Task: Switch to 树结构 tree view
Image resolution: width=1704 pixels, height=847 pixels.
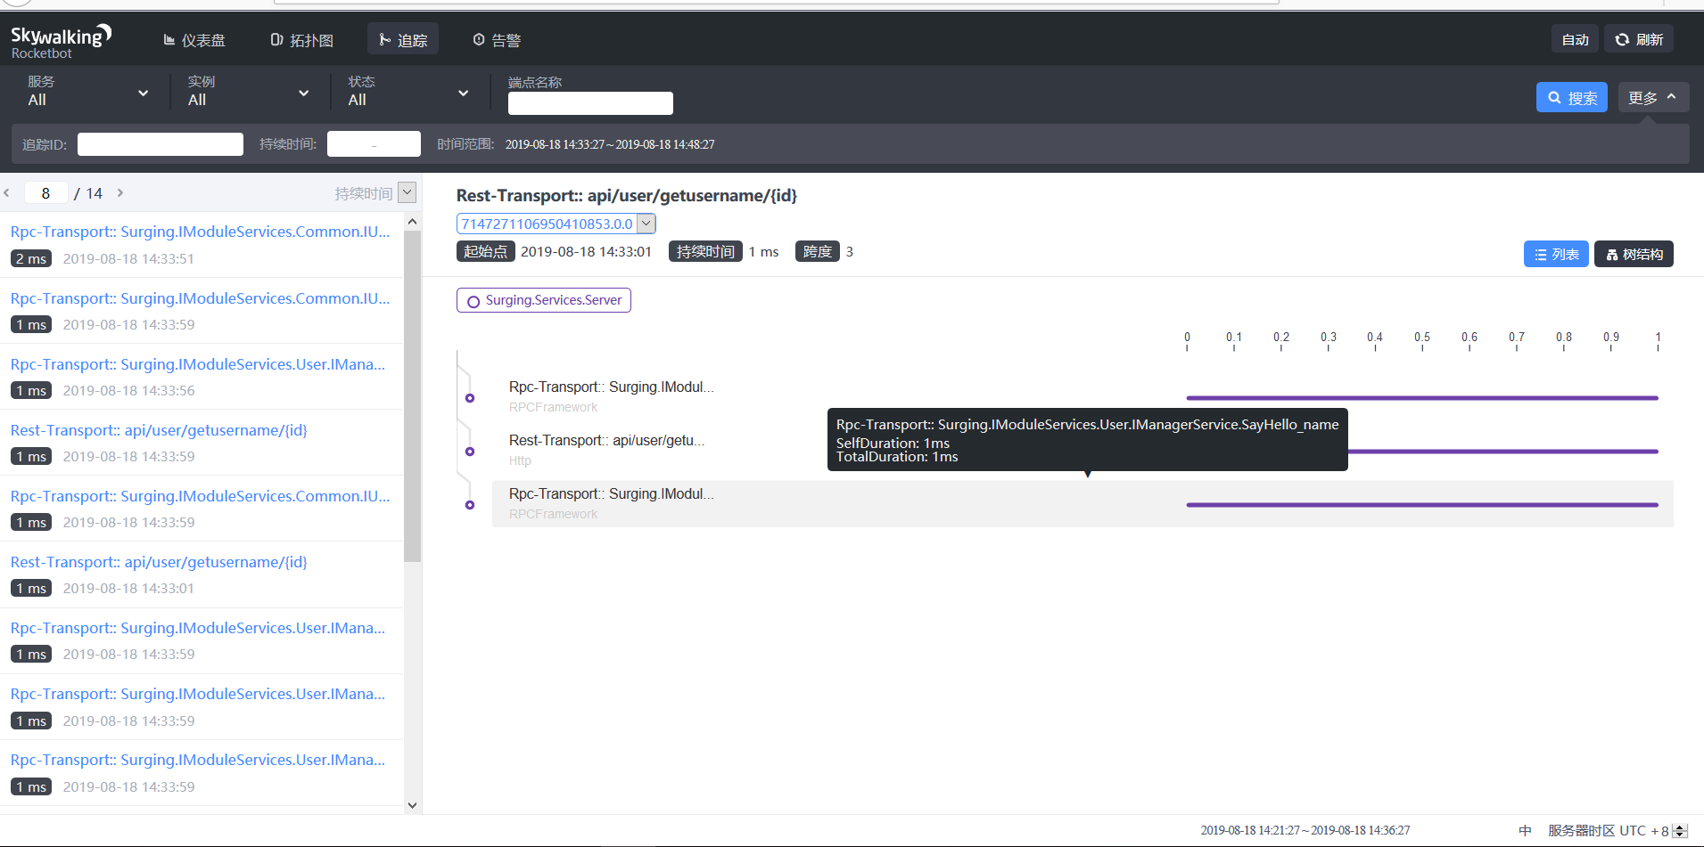Action: [x=1634, y=254]
